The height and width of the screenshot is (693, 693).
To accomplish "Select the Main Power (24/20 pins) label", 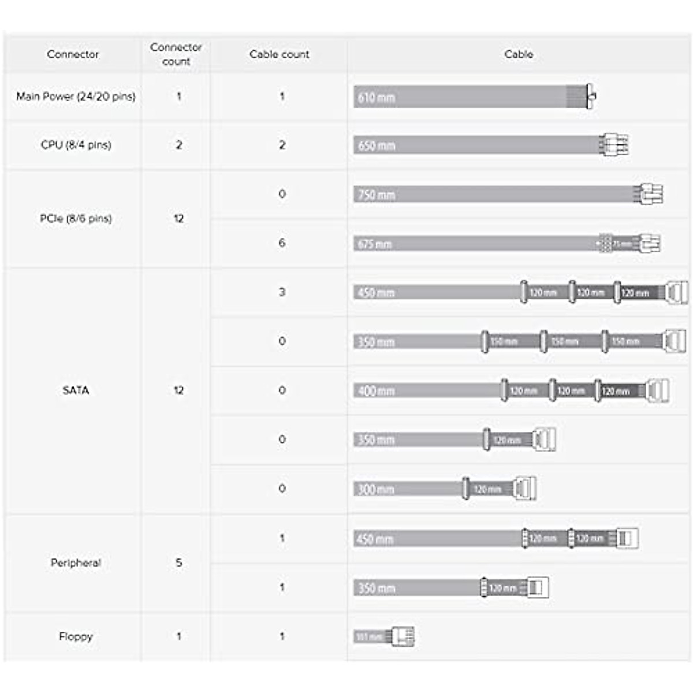I will click(x=76, y=96).
